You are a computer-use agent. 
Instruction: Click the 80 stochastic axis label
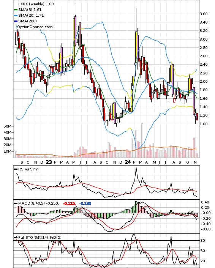[x=203, y=241]
